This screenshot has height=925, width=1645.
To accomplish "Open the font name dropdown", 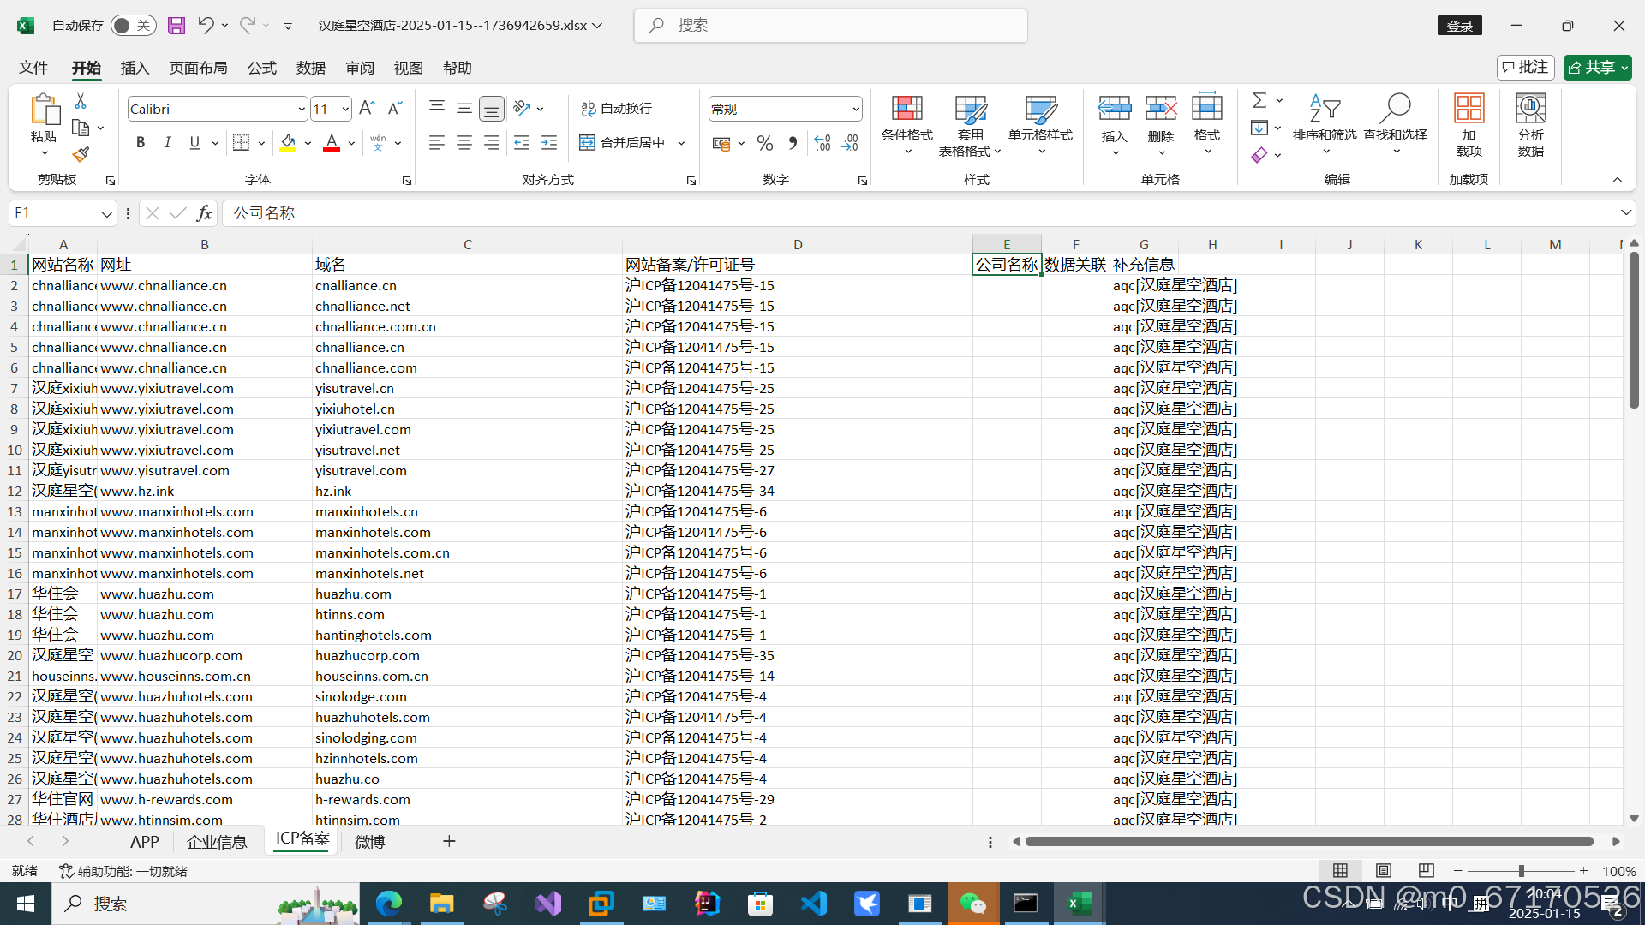I will [x=302, y=110].
